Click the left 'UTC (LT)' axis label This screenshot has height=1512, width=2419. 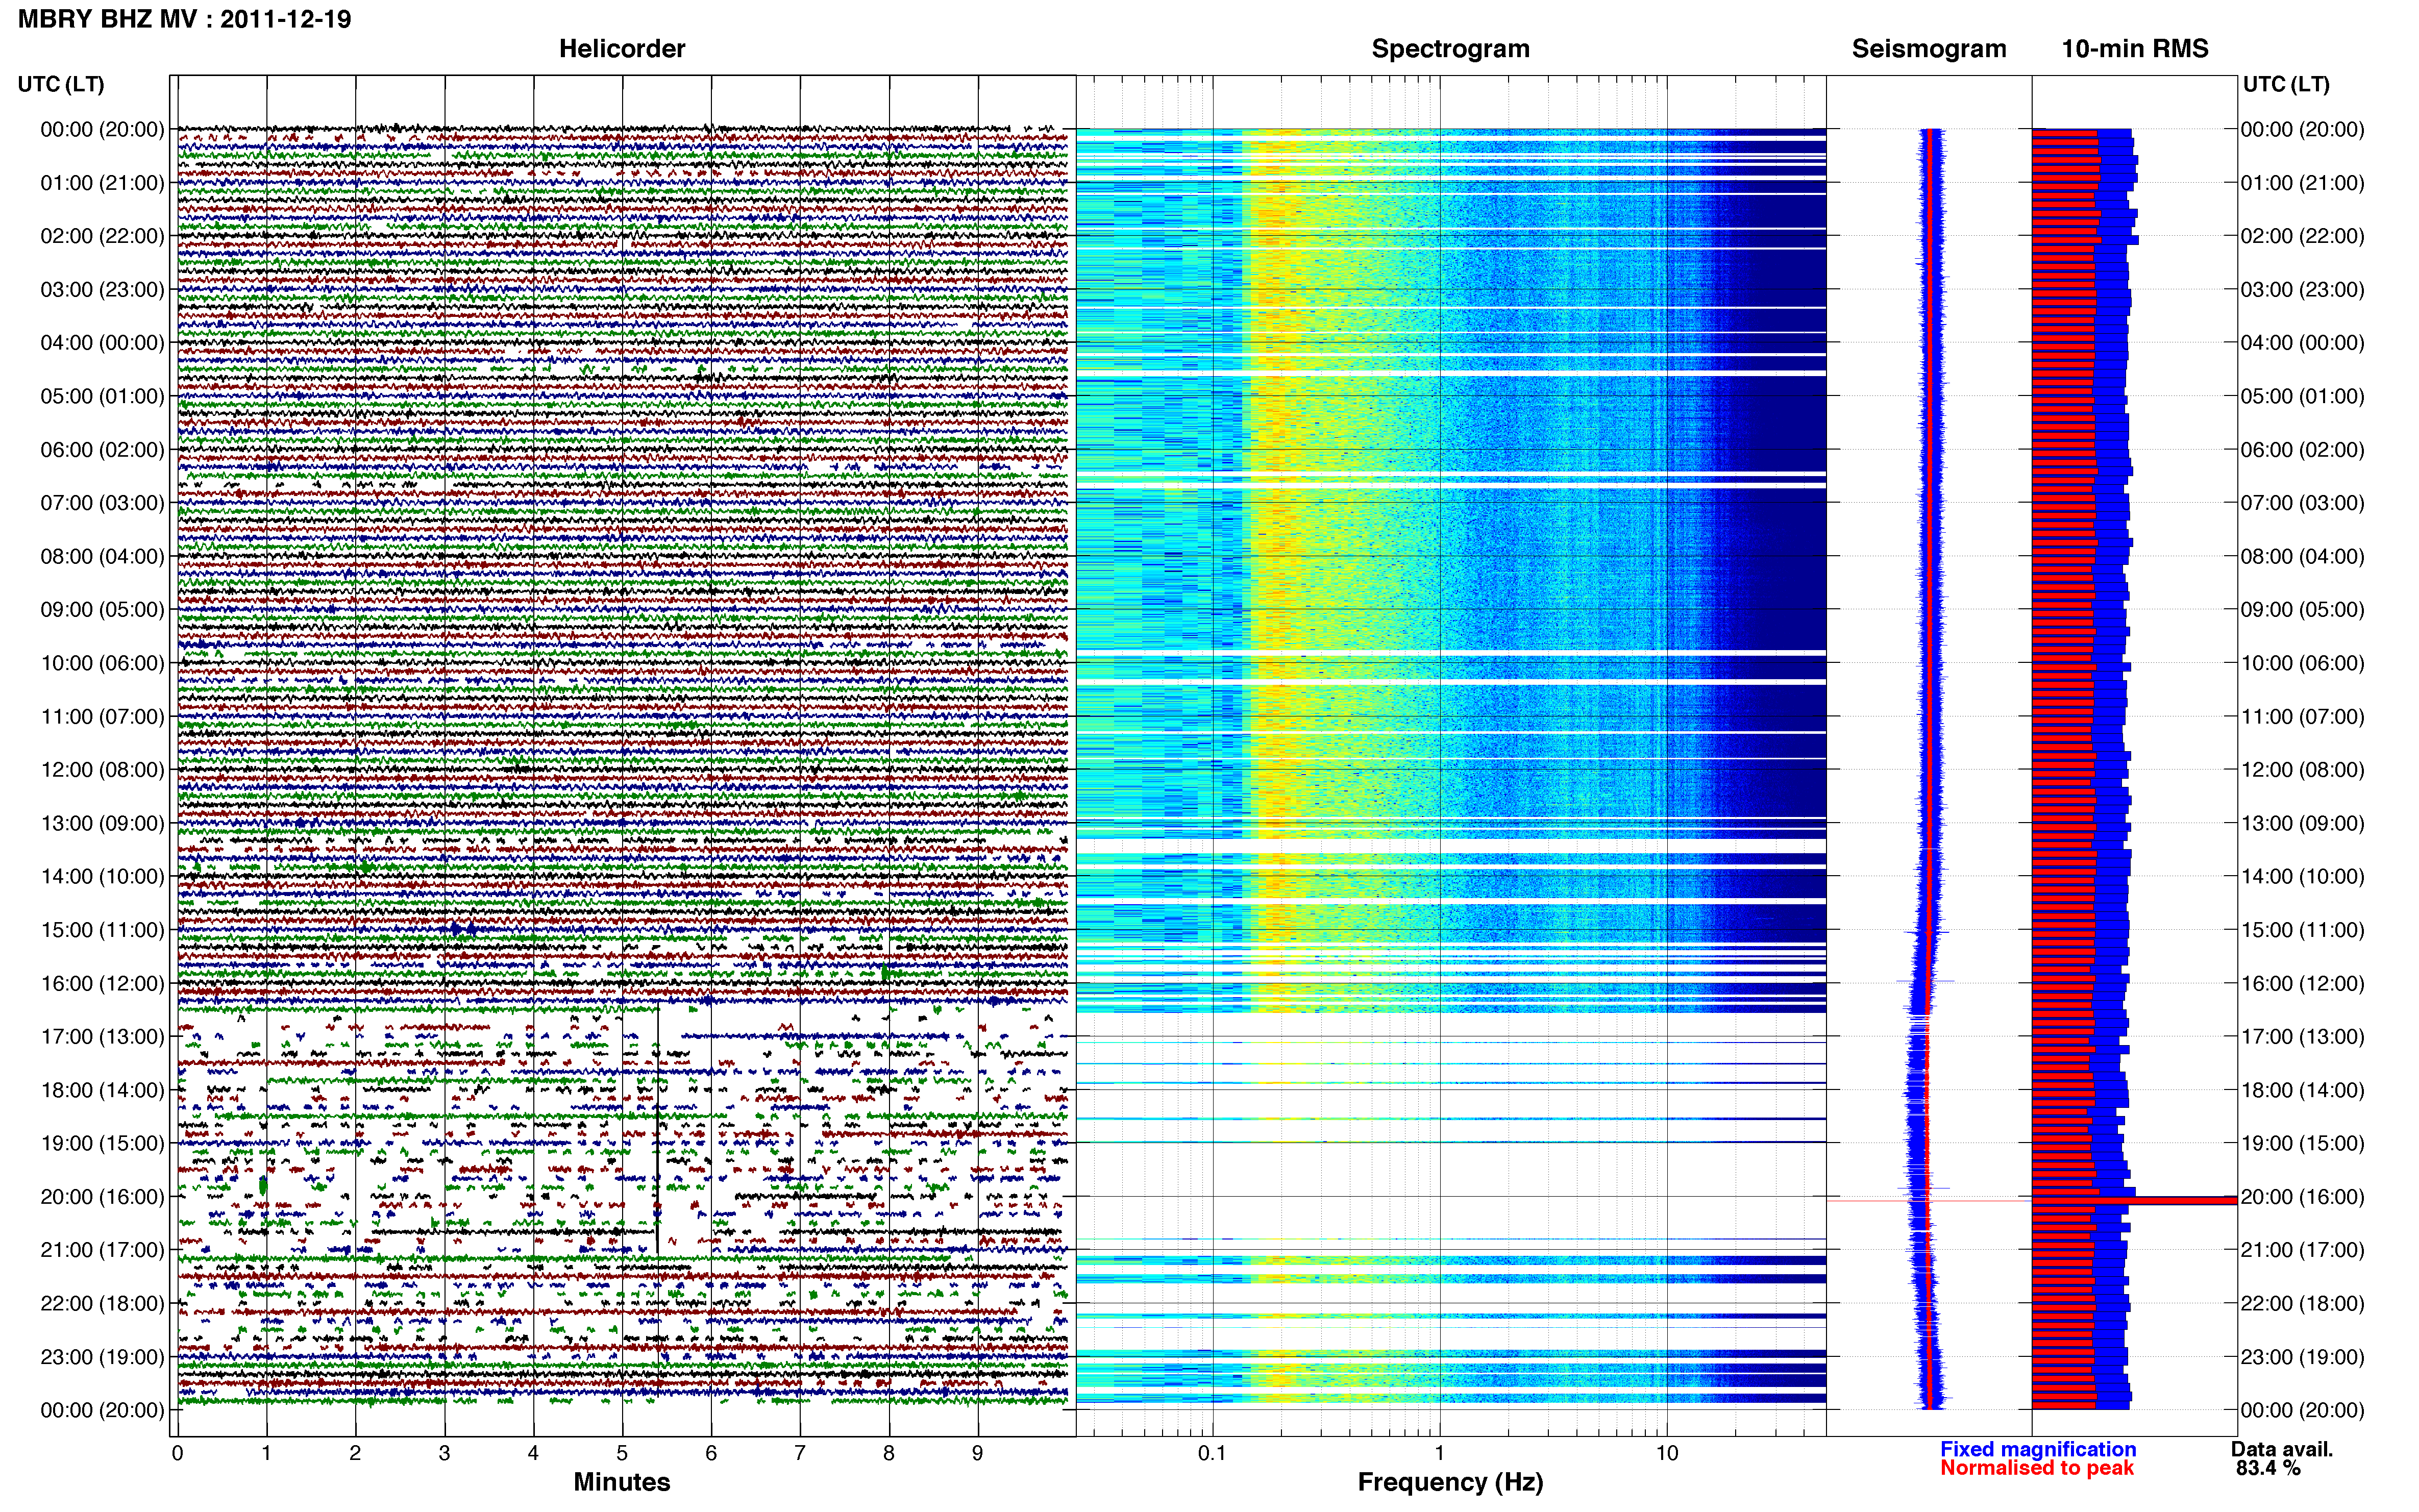point(61,84)
